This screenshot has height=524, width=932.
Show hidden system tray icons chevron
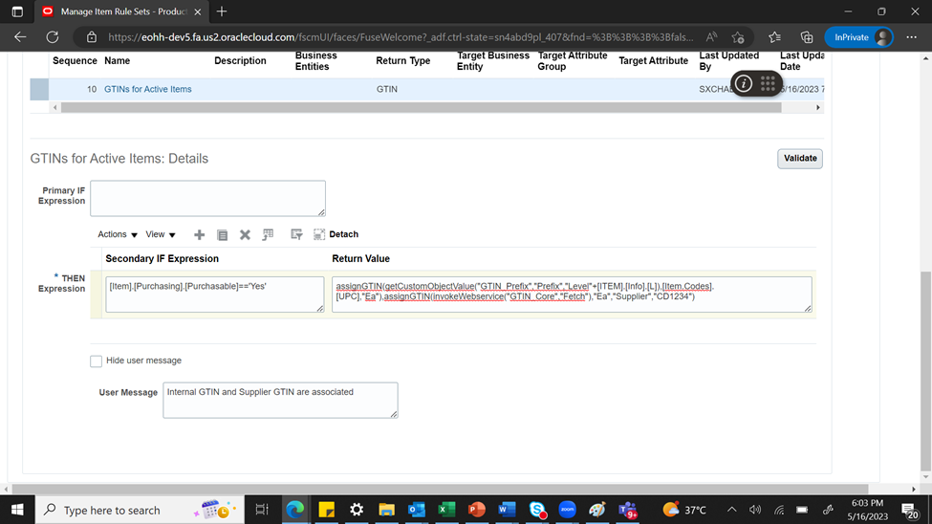(731, 510)
